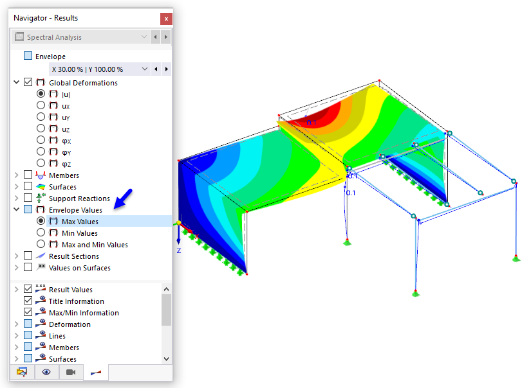Expand the Deformation display node
The image size is (522, 388).
tap(16, 324)
